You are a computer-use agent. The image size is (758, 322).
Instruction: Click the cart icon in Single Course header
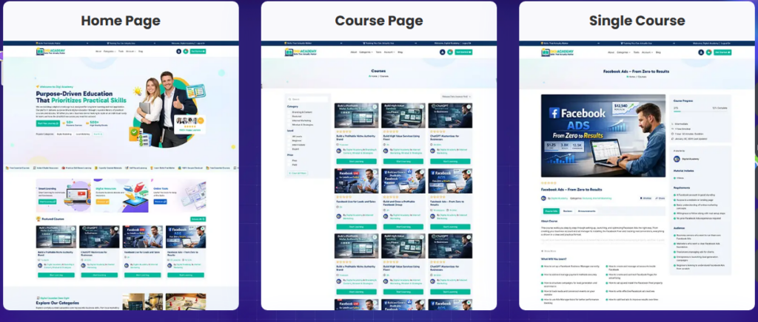pyautogui.click(x=708, y=52)
